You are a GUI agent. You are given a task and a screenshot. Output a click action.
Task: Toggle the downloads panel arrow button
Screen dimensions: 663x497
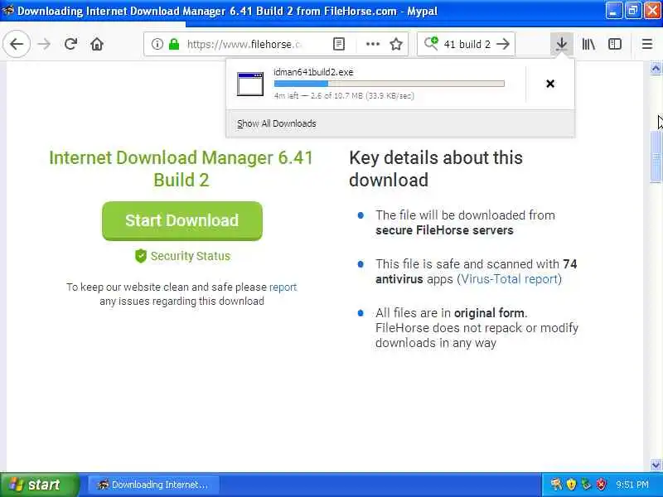click(562, 44)
